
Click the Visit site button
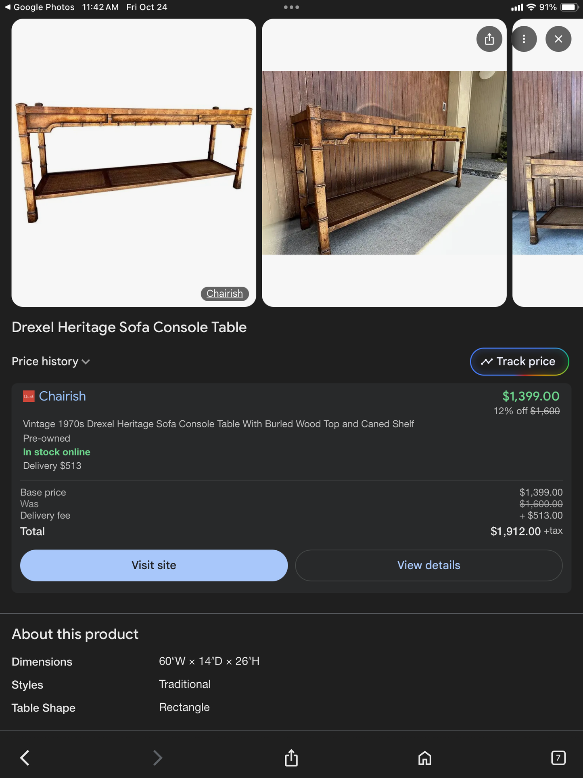tap(154, 565)
